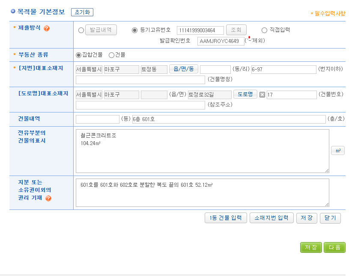Select the 등기고유번호 radio button
The width and height of the screenshot is (349, 276).
click(134, 30)
